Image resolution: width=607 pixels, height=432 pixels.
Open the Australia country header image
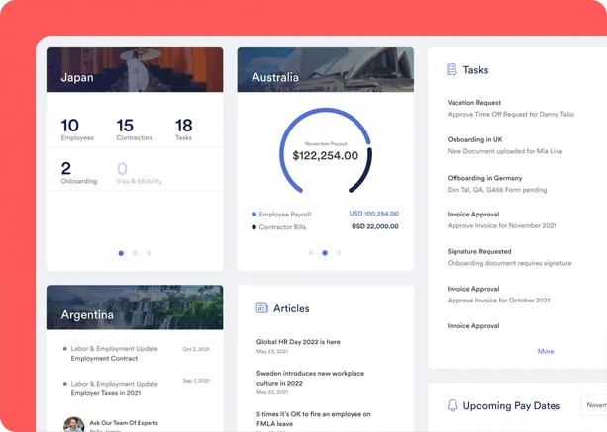[326, 69]
